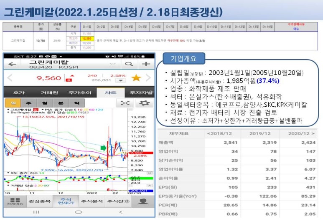This screenshot has height=223, width=323.
Task: Switch to the 거래원 tab
Action: tap(49, 93)
